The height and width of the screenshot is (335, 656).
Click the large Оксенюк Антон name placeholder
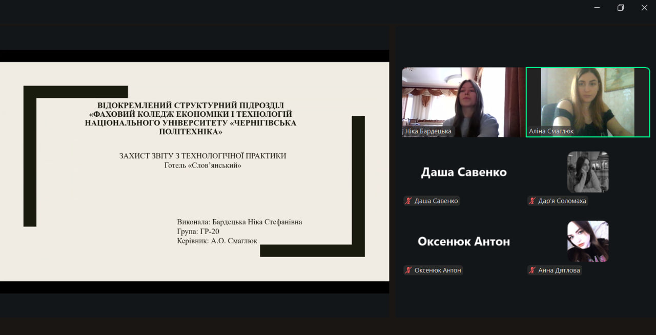coord(463,242)
